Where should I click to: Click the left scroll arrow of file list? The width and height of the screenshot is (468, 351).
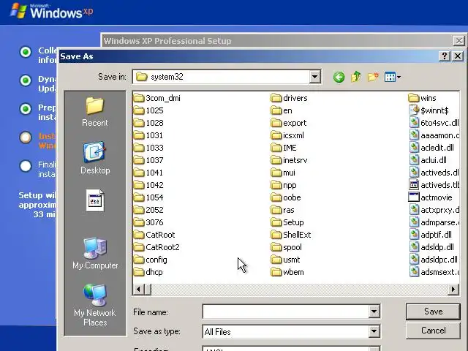pos(138,290)
